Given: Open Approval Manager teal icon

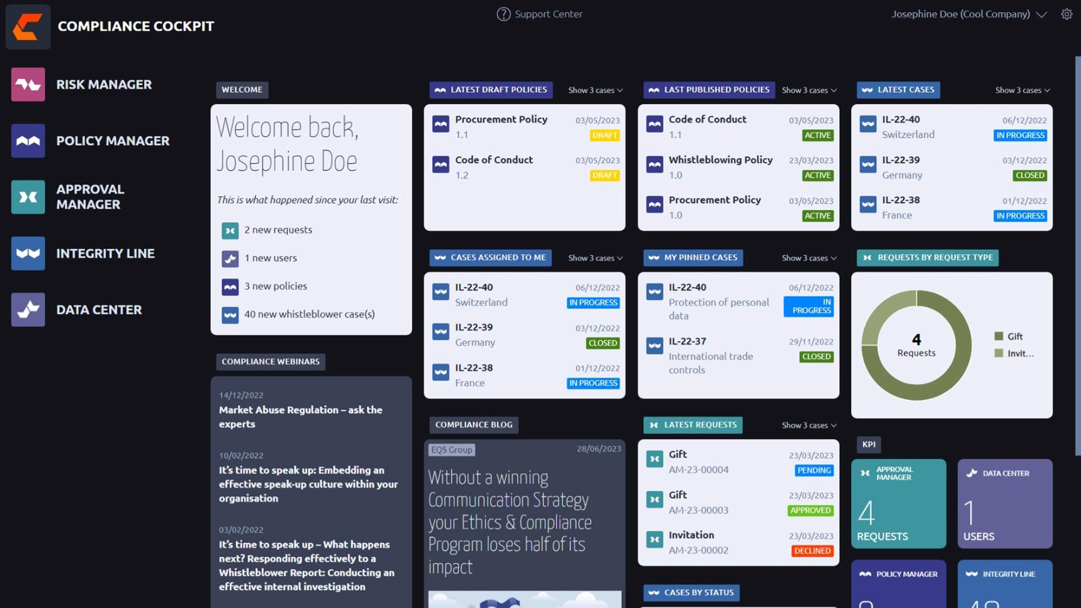Looking at the screenshot, I should pyautogui.click(x=28, y=197).
